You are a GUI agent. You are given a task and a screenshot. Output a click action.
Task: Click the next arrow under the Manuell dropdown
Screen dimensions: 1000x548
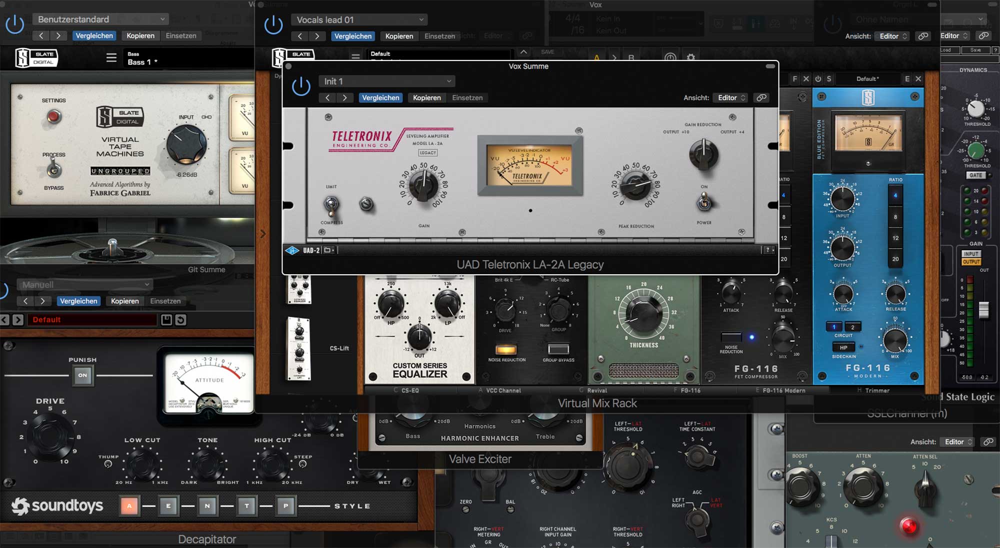point(43,301)
